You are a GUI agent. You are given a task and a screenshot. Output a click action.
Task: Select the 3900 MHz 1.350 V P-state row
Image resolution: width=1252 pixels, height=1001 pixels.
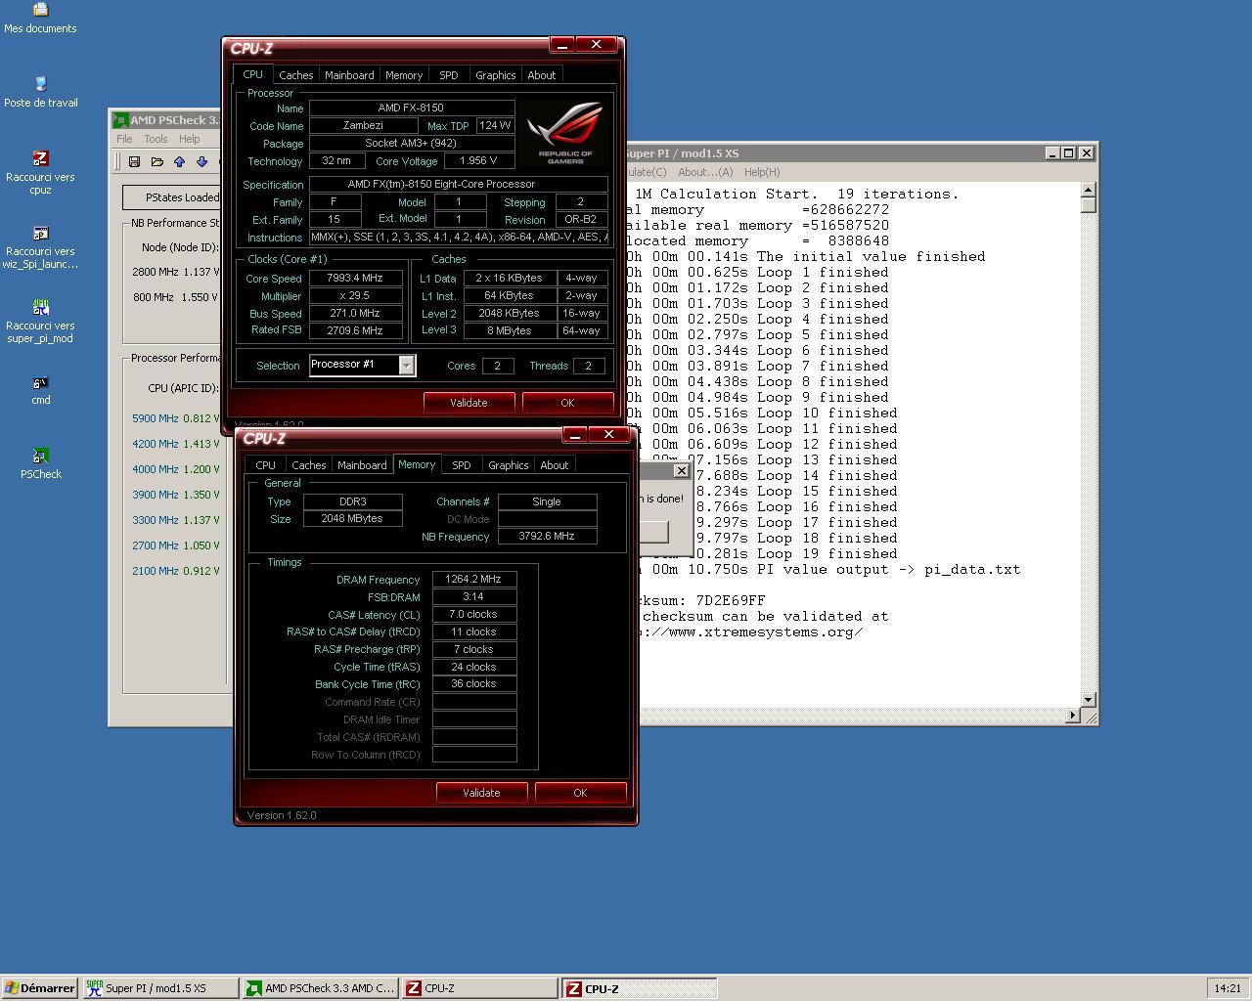176,495
